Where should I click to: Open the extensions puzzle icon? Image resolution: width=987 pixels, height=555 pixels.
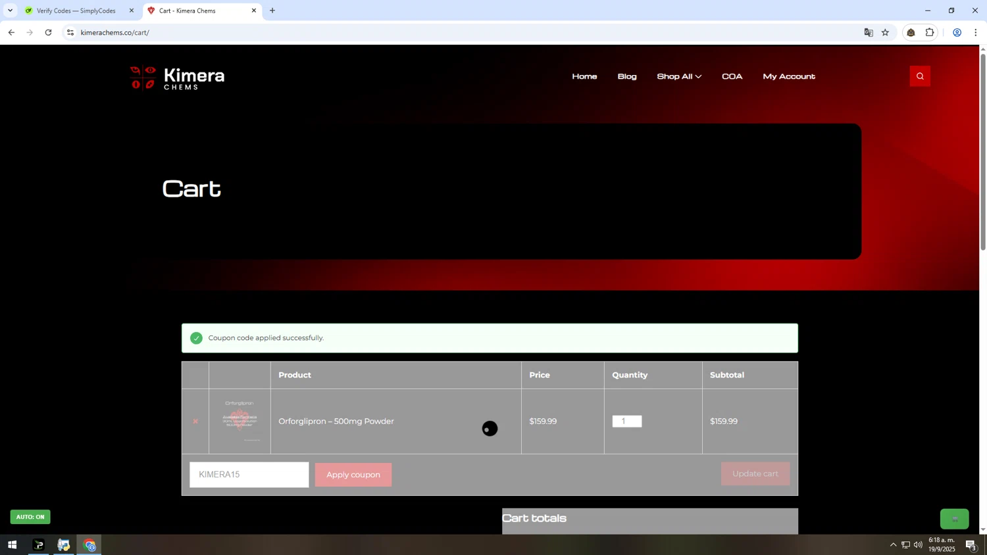(930, 32)
